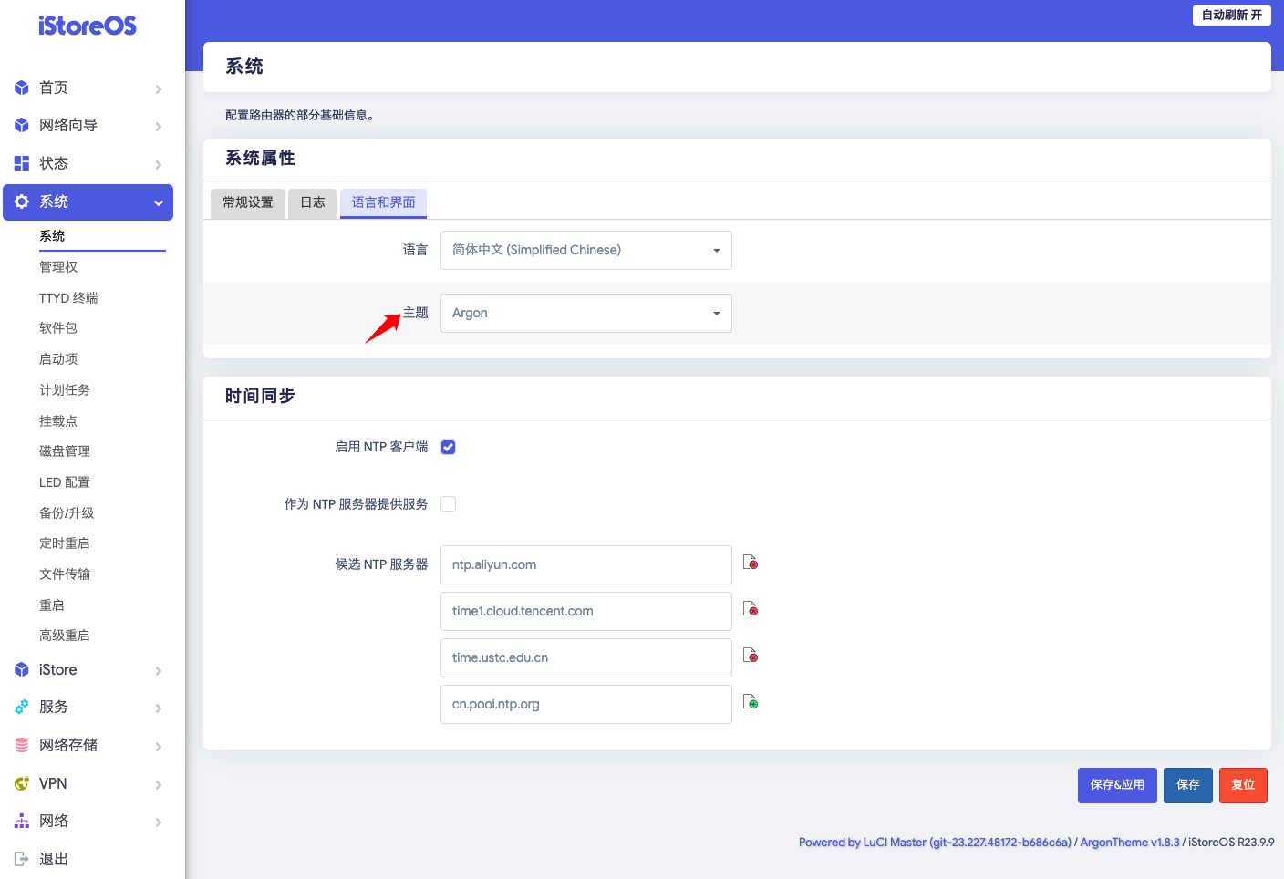This screenshot has width=1284, height=879.
Task: Click the 网络存储 storage icon in sidebar
Action: click(x=21, y=745)
